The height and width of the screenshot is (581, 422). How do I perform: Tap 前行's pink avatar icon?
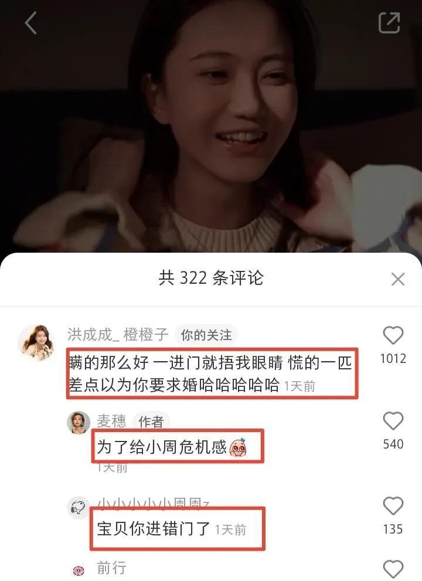pyautogui.click(x=79, y=570)
